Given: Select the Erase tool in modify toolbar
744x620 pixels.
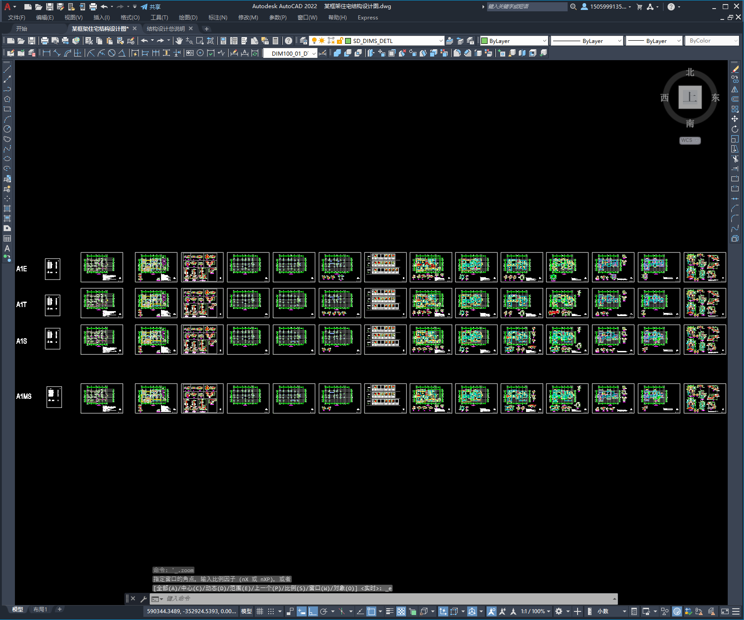Looking at the screenshot, I should (x=735, y=69).
